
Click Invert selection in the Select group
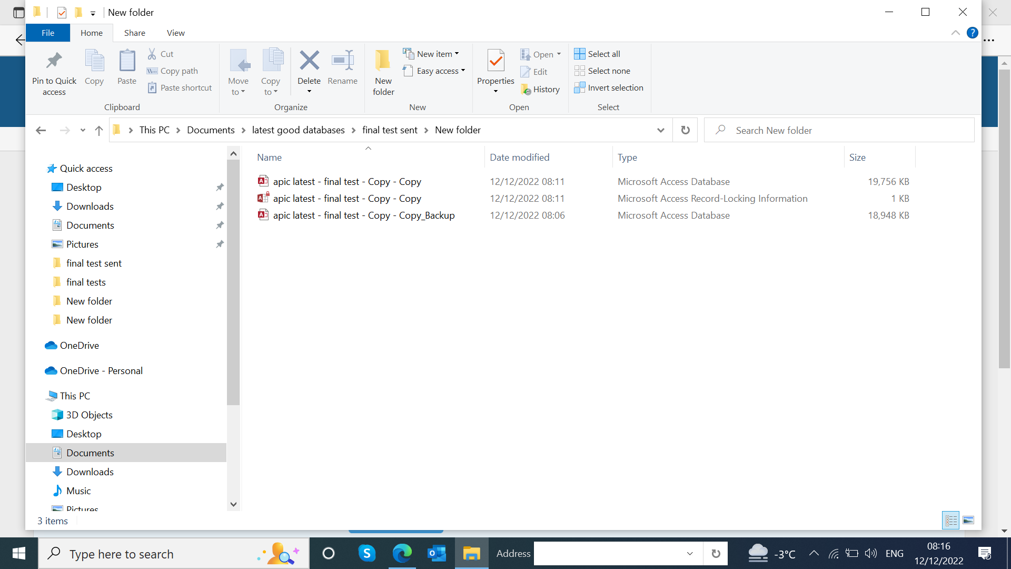pos(609,88)
